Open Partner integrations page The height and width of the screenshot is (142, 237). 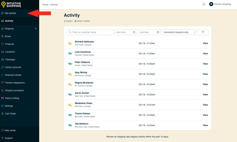click(15, 83)
